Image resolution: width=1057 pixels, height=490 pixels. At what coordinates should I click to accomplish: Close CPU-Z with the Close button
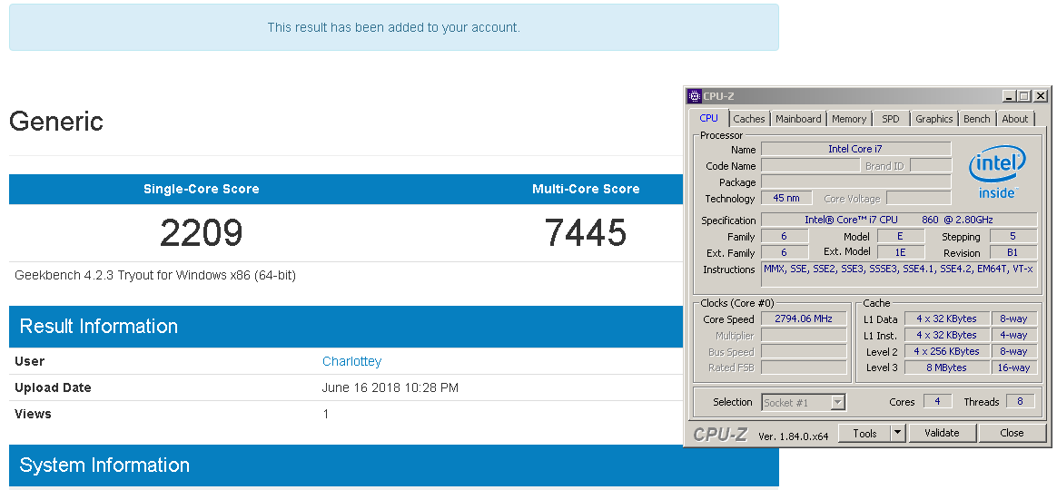click(1012, 433)
